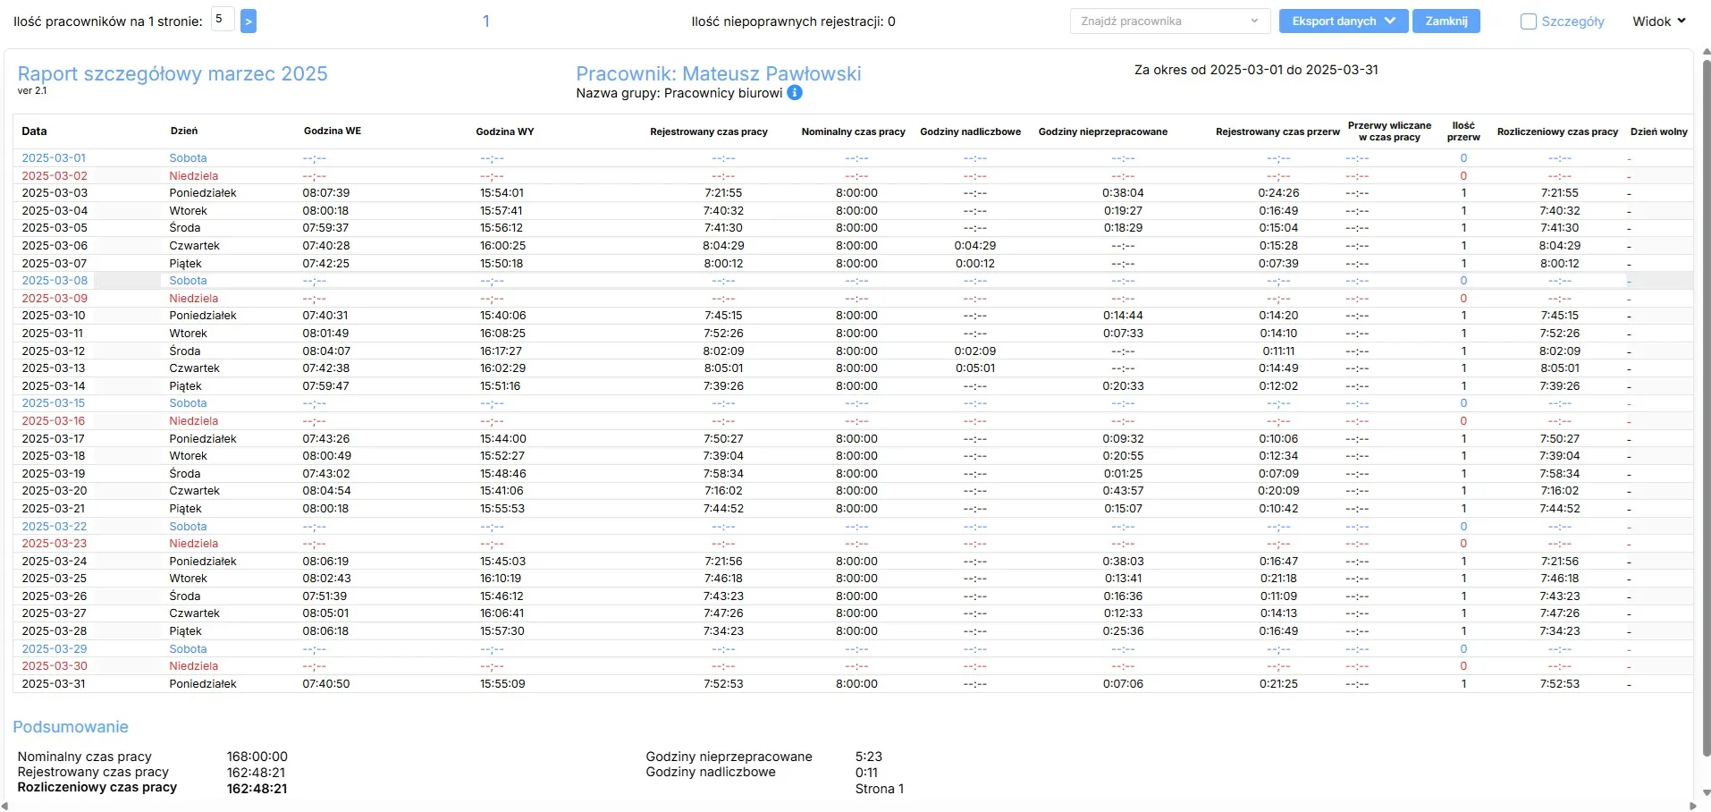
Task: Click the 2025-03-21 date cell
Action: 54,509
